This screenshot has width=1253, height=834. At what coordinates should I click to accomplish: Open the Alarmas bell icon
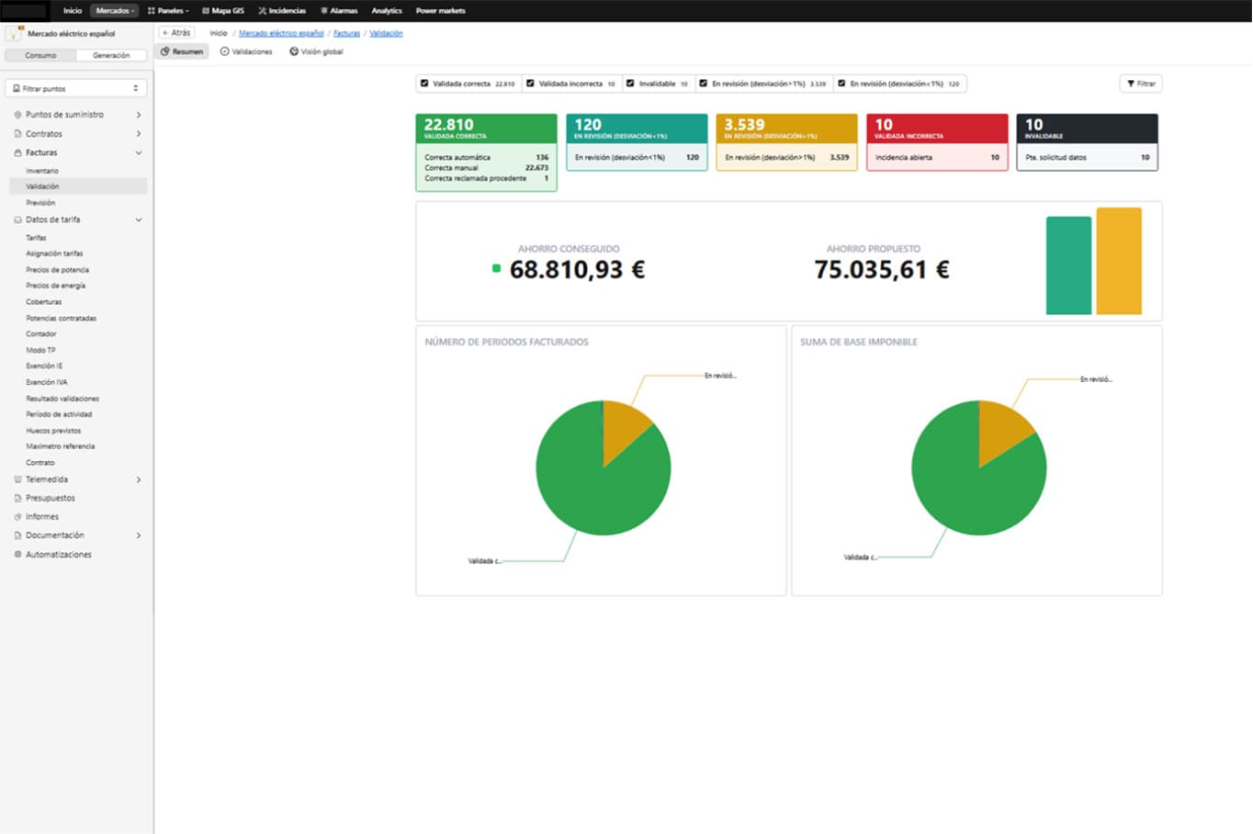pos(324,11)
